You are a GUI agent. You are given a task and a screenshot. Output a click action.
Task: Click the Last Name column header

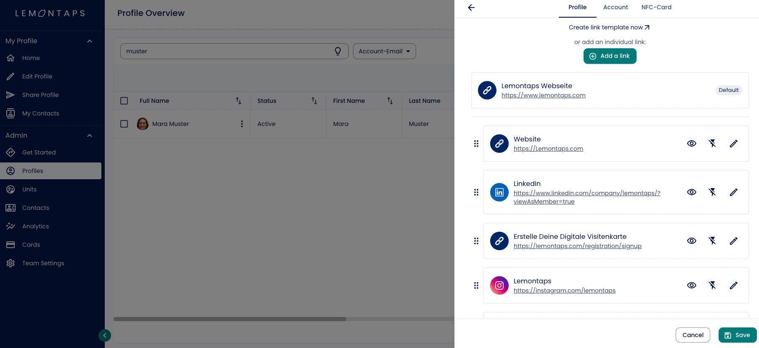pyautogui.click(x=425, y=101)
